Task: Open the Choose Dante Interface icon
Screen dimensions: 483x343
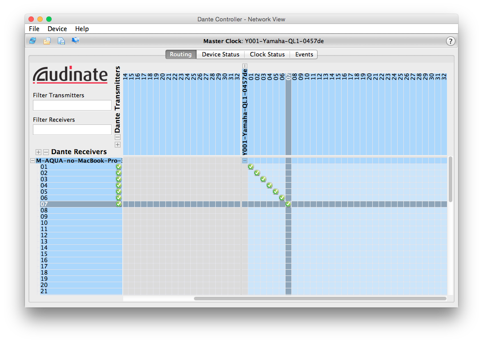Action: [76, 40]
